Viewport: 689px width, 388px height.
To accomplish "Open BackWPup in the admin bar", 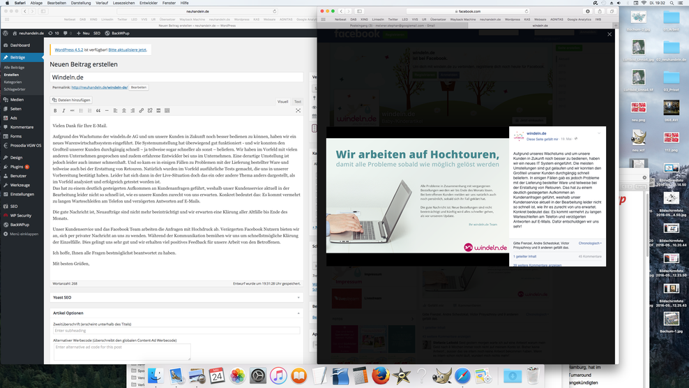I will click(x=117, y=33).
